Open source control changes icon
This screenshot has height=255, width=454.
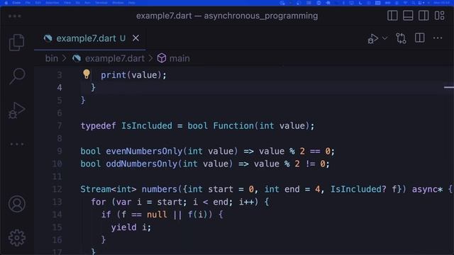tap(401, 38)
